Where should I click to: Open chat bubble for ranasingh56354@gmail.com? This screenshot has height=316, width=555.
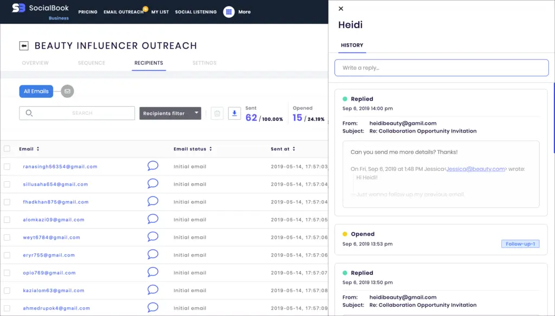coord(153,166)
